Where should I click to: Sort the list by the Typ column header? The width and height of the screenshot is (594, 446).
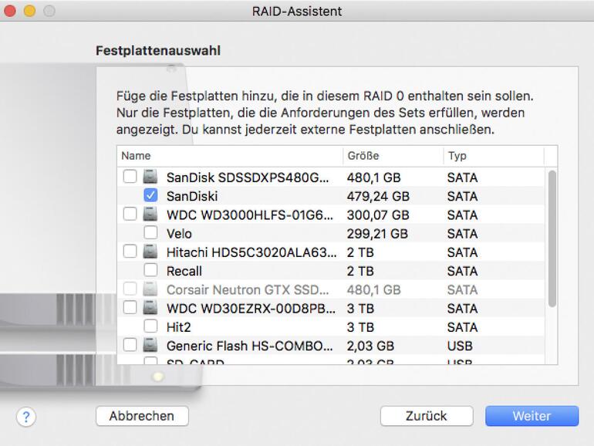coord(492,156)
